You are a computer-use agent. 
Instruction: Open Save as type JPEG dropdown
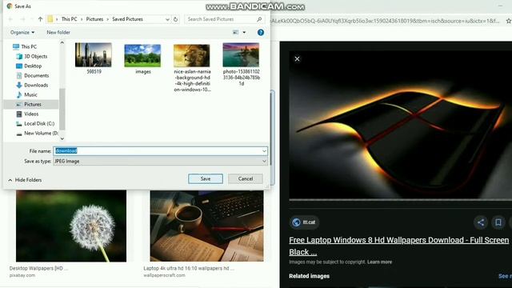[x=160, y=161]
